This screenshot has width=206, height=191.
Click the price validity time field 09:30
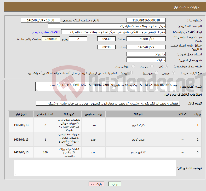tap(106, 47)
